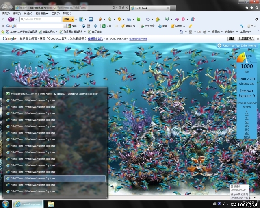Set fish count to 10

point(247,115)
